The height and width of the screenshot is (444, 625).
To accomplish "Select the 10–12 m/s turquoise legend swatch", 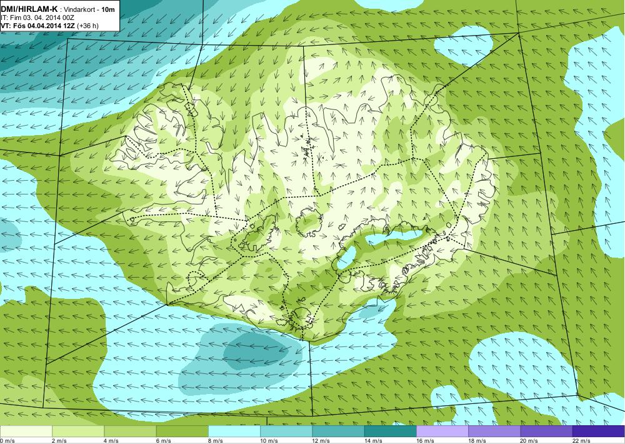I will click(286, 431).
